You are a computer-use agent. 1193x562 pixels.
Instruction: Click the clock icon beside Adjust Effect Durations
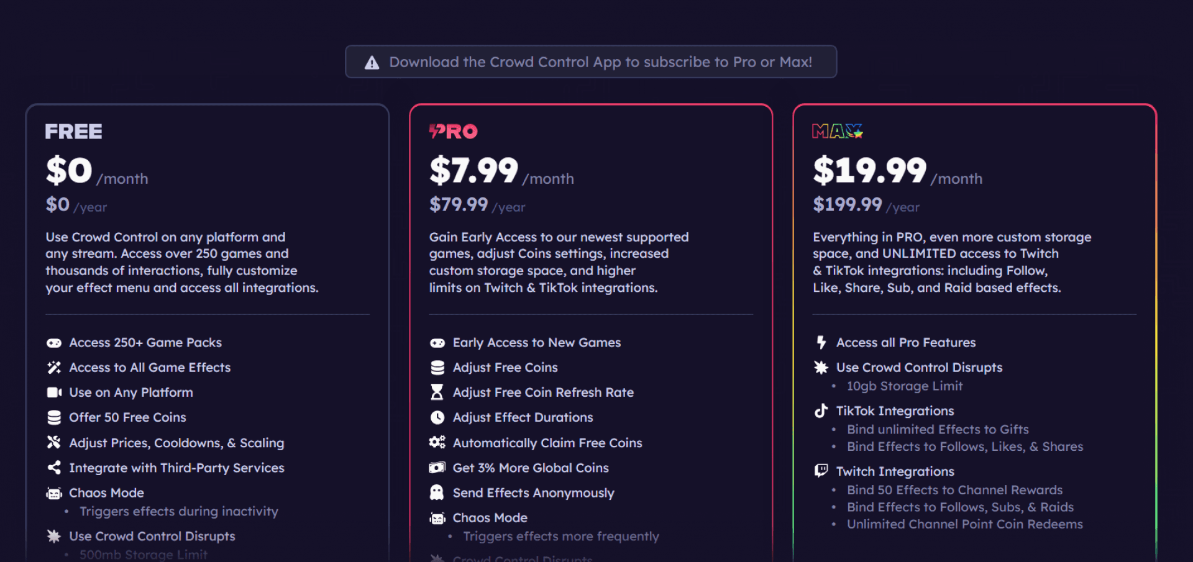[437, 417]
